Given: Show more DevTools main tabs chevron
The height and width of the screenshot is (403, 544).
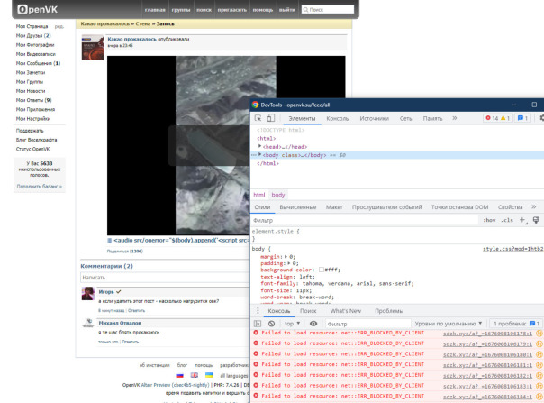Looking at the screenshot, I should tap(455, 118).
